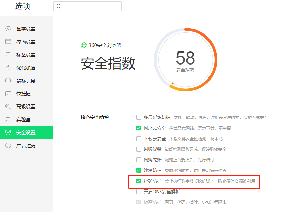Click the 快捷键 keyboard icon

click(8, 94)
